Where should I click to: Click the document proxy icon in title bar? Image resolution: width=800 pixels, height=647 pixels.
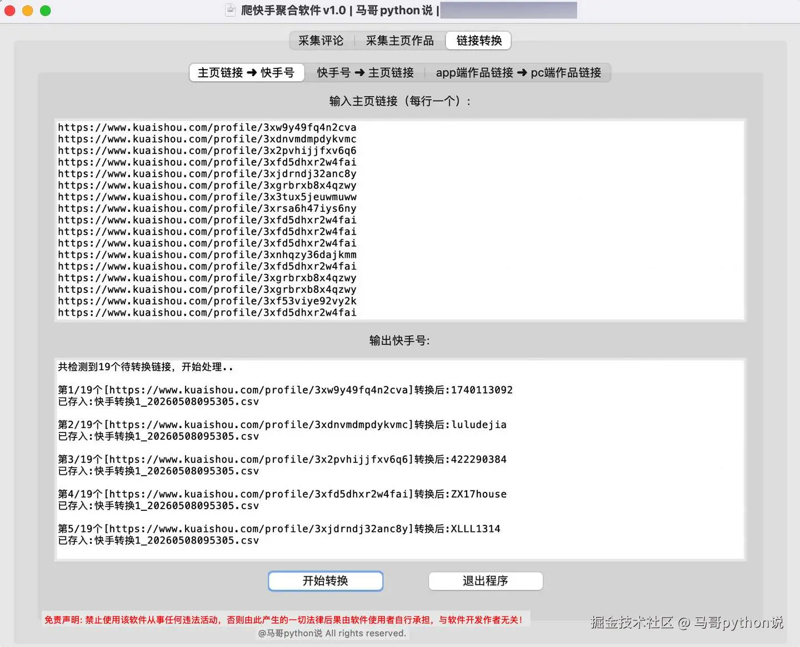(231, 10)
